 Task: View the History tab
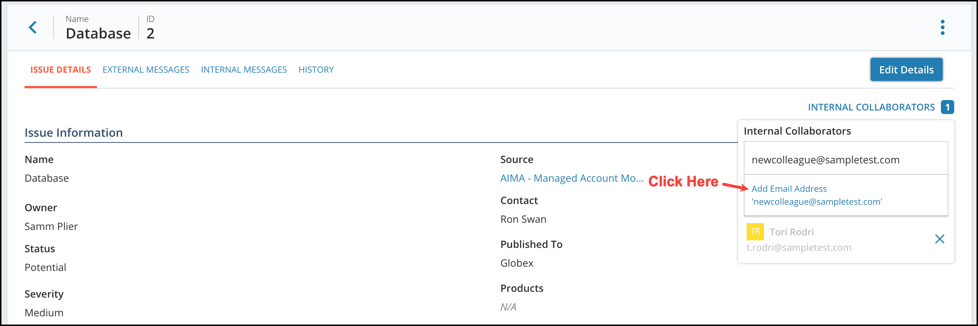(316, 70)
